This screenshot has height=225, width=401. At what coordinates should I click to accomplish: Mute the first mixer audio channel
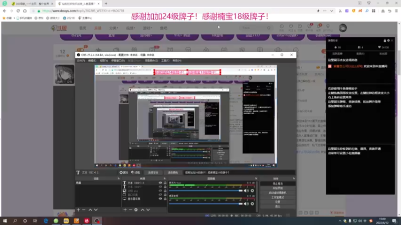[246, 190]
